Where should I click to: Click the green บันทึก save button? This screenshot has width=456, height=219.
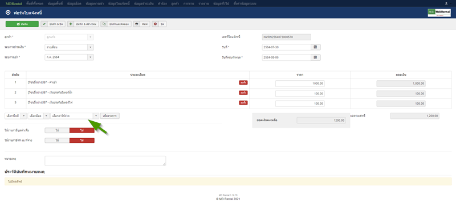tap(22, 24)
